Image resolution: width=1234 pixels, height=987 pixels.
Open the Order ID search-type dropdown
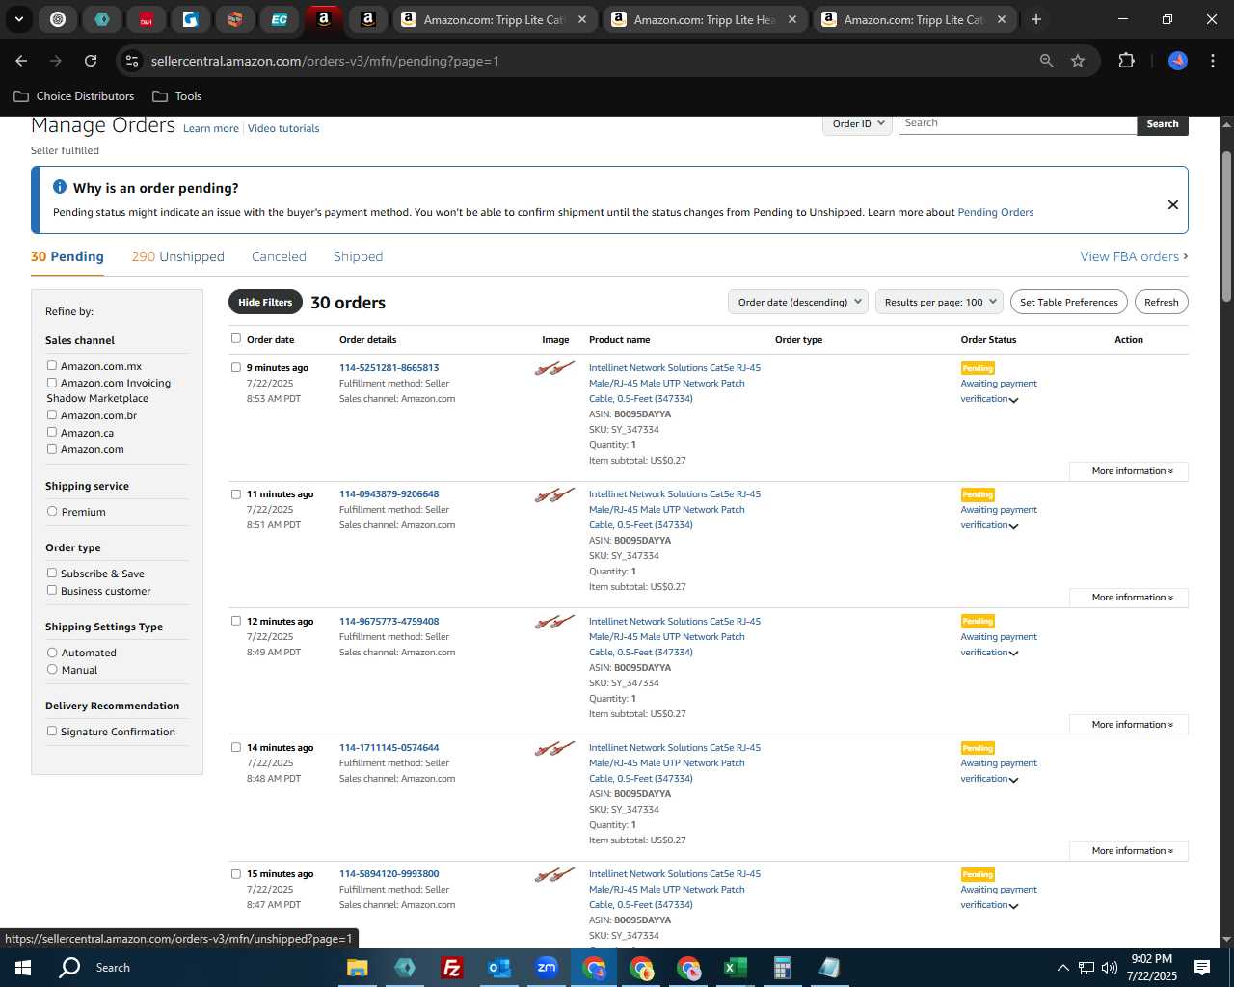click(x=858, y=123)
